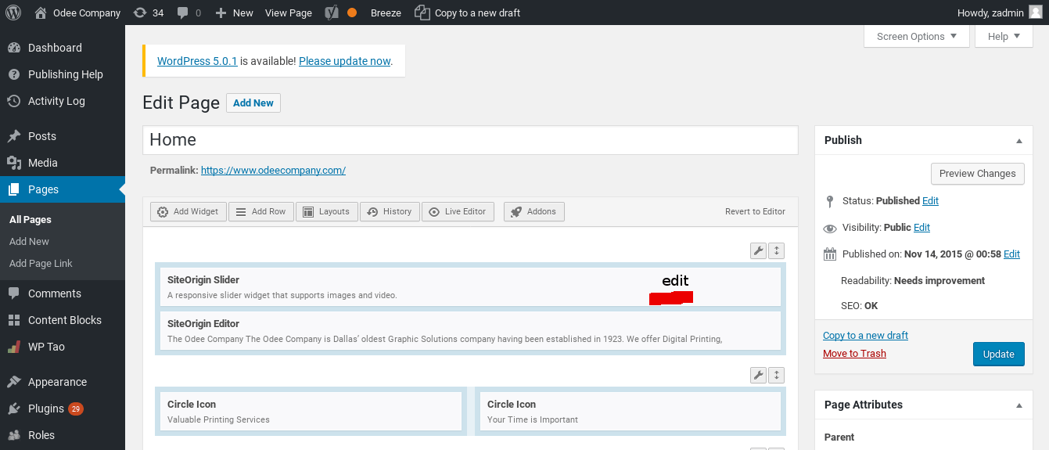The image size is (1049, 450).
Task: Open Activity Log in the sidebar
Action: 63,101
